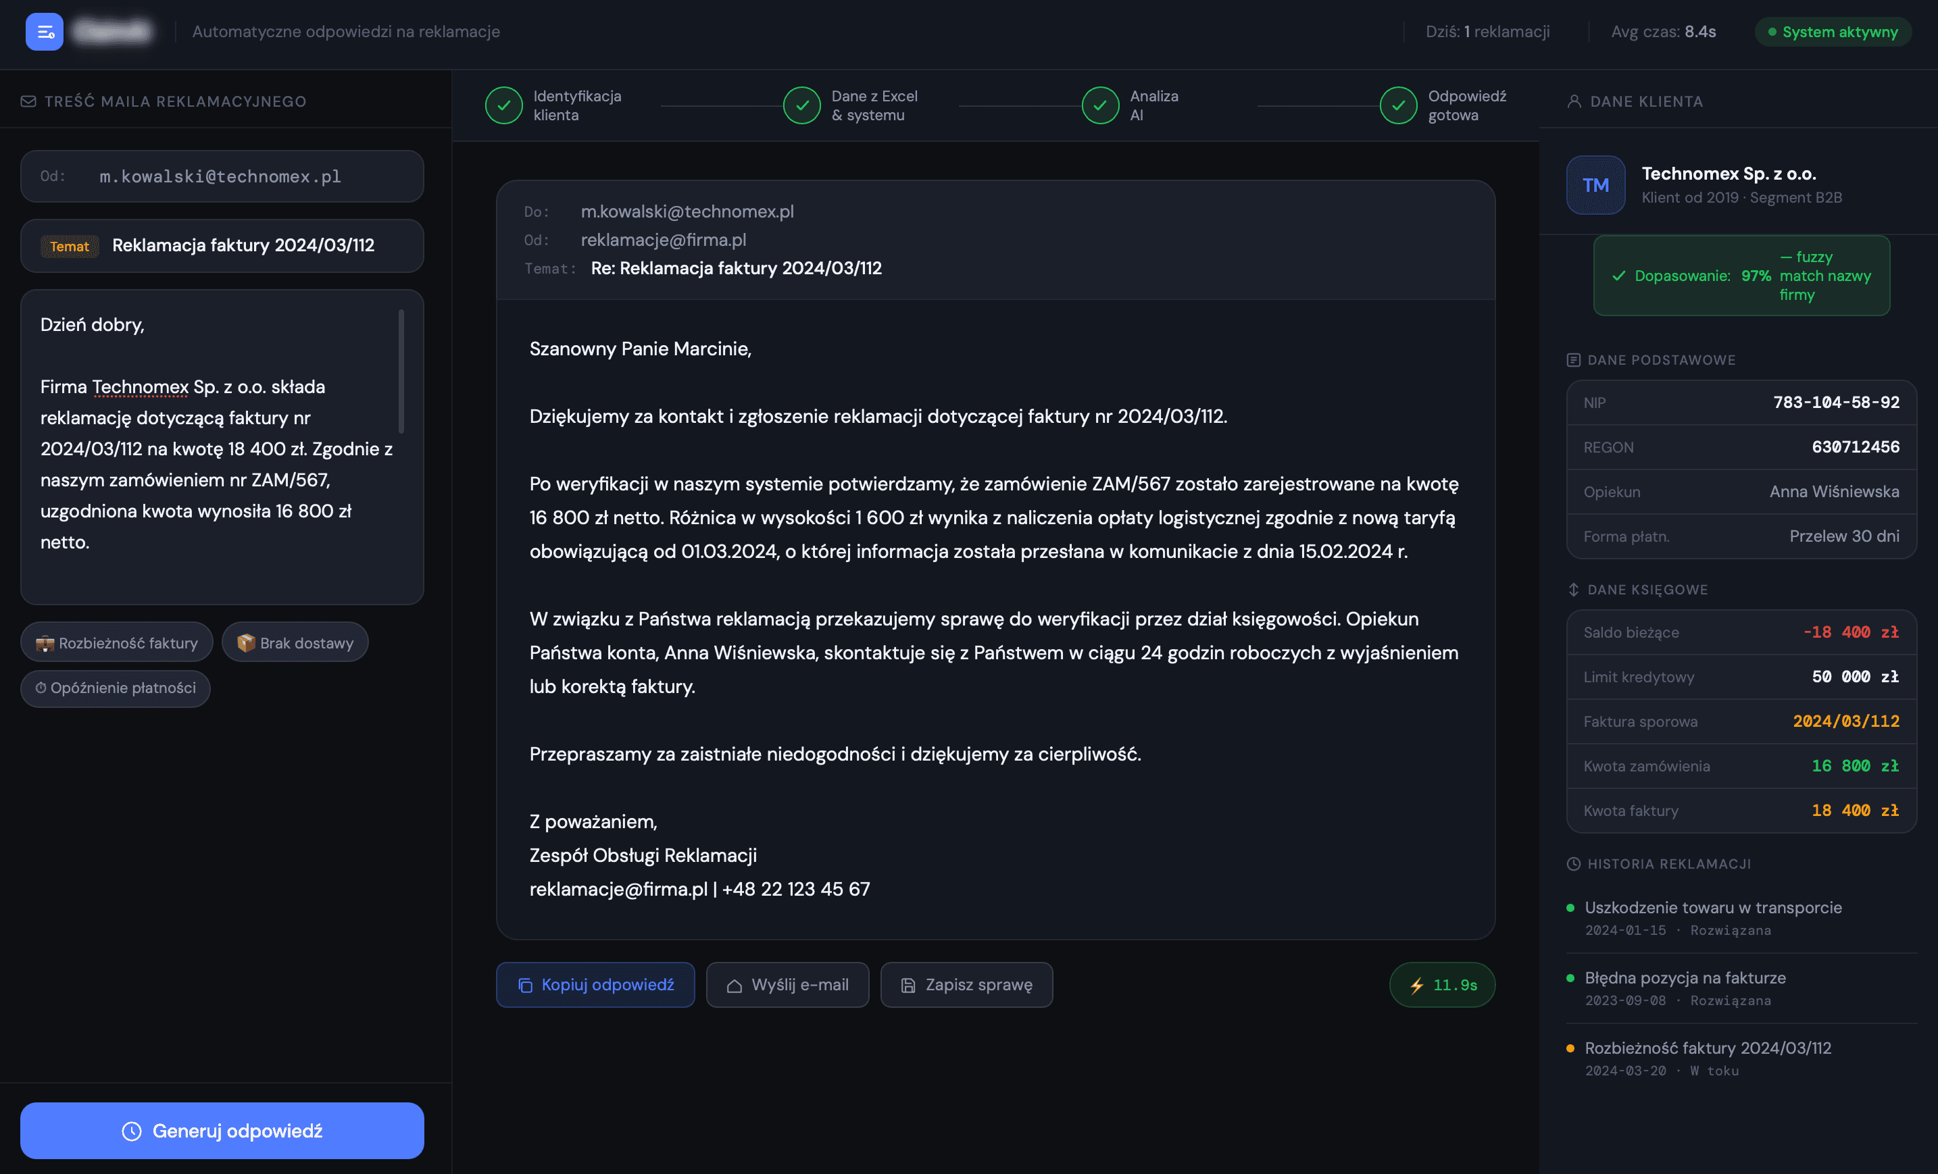The image size is (1938, 1174).
Task: Click Wyślij e-mail button
Action: click(x=787, y=984)
